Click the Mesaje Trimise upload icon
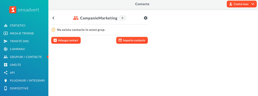Viewport: 258px width, 96px height. tap(6, 33)
